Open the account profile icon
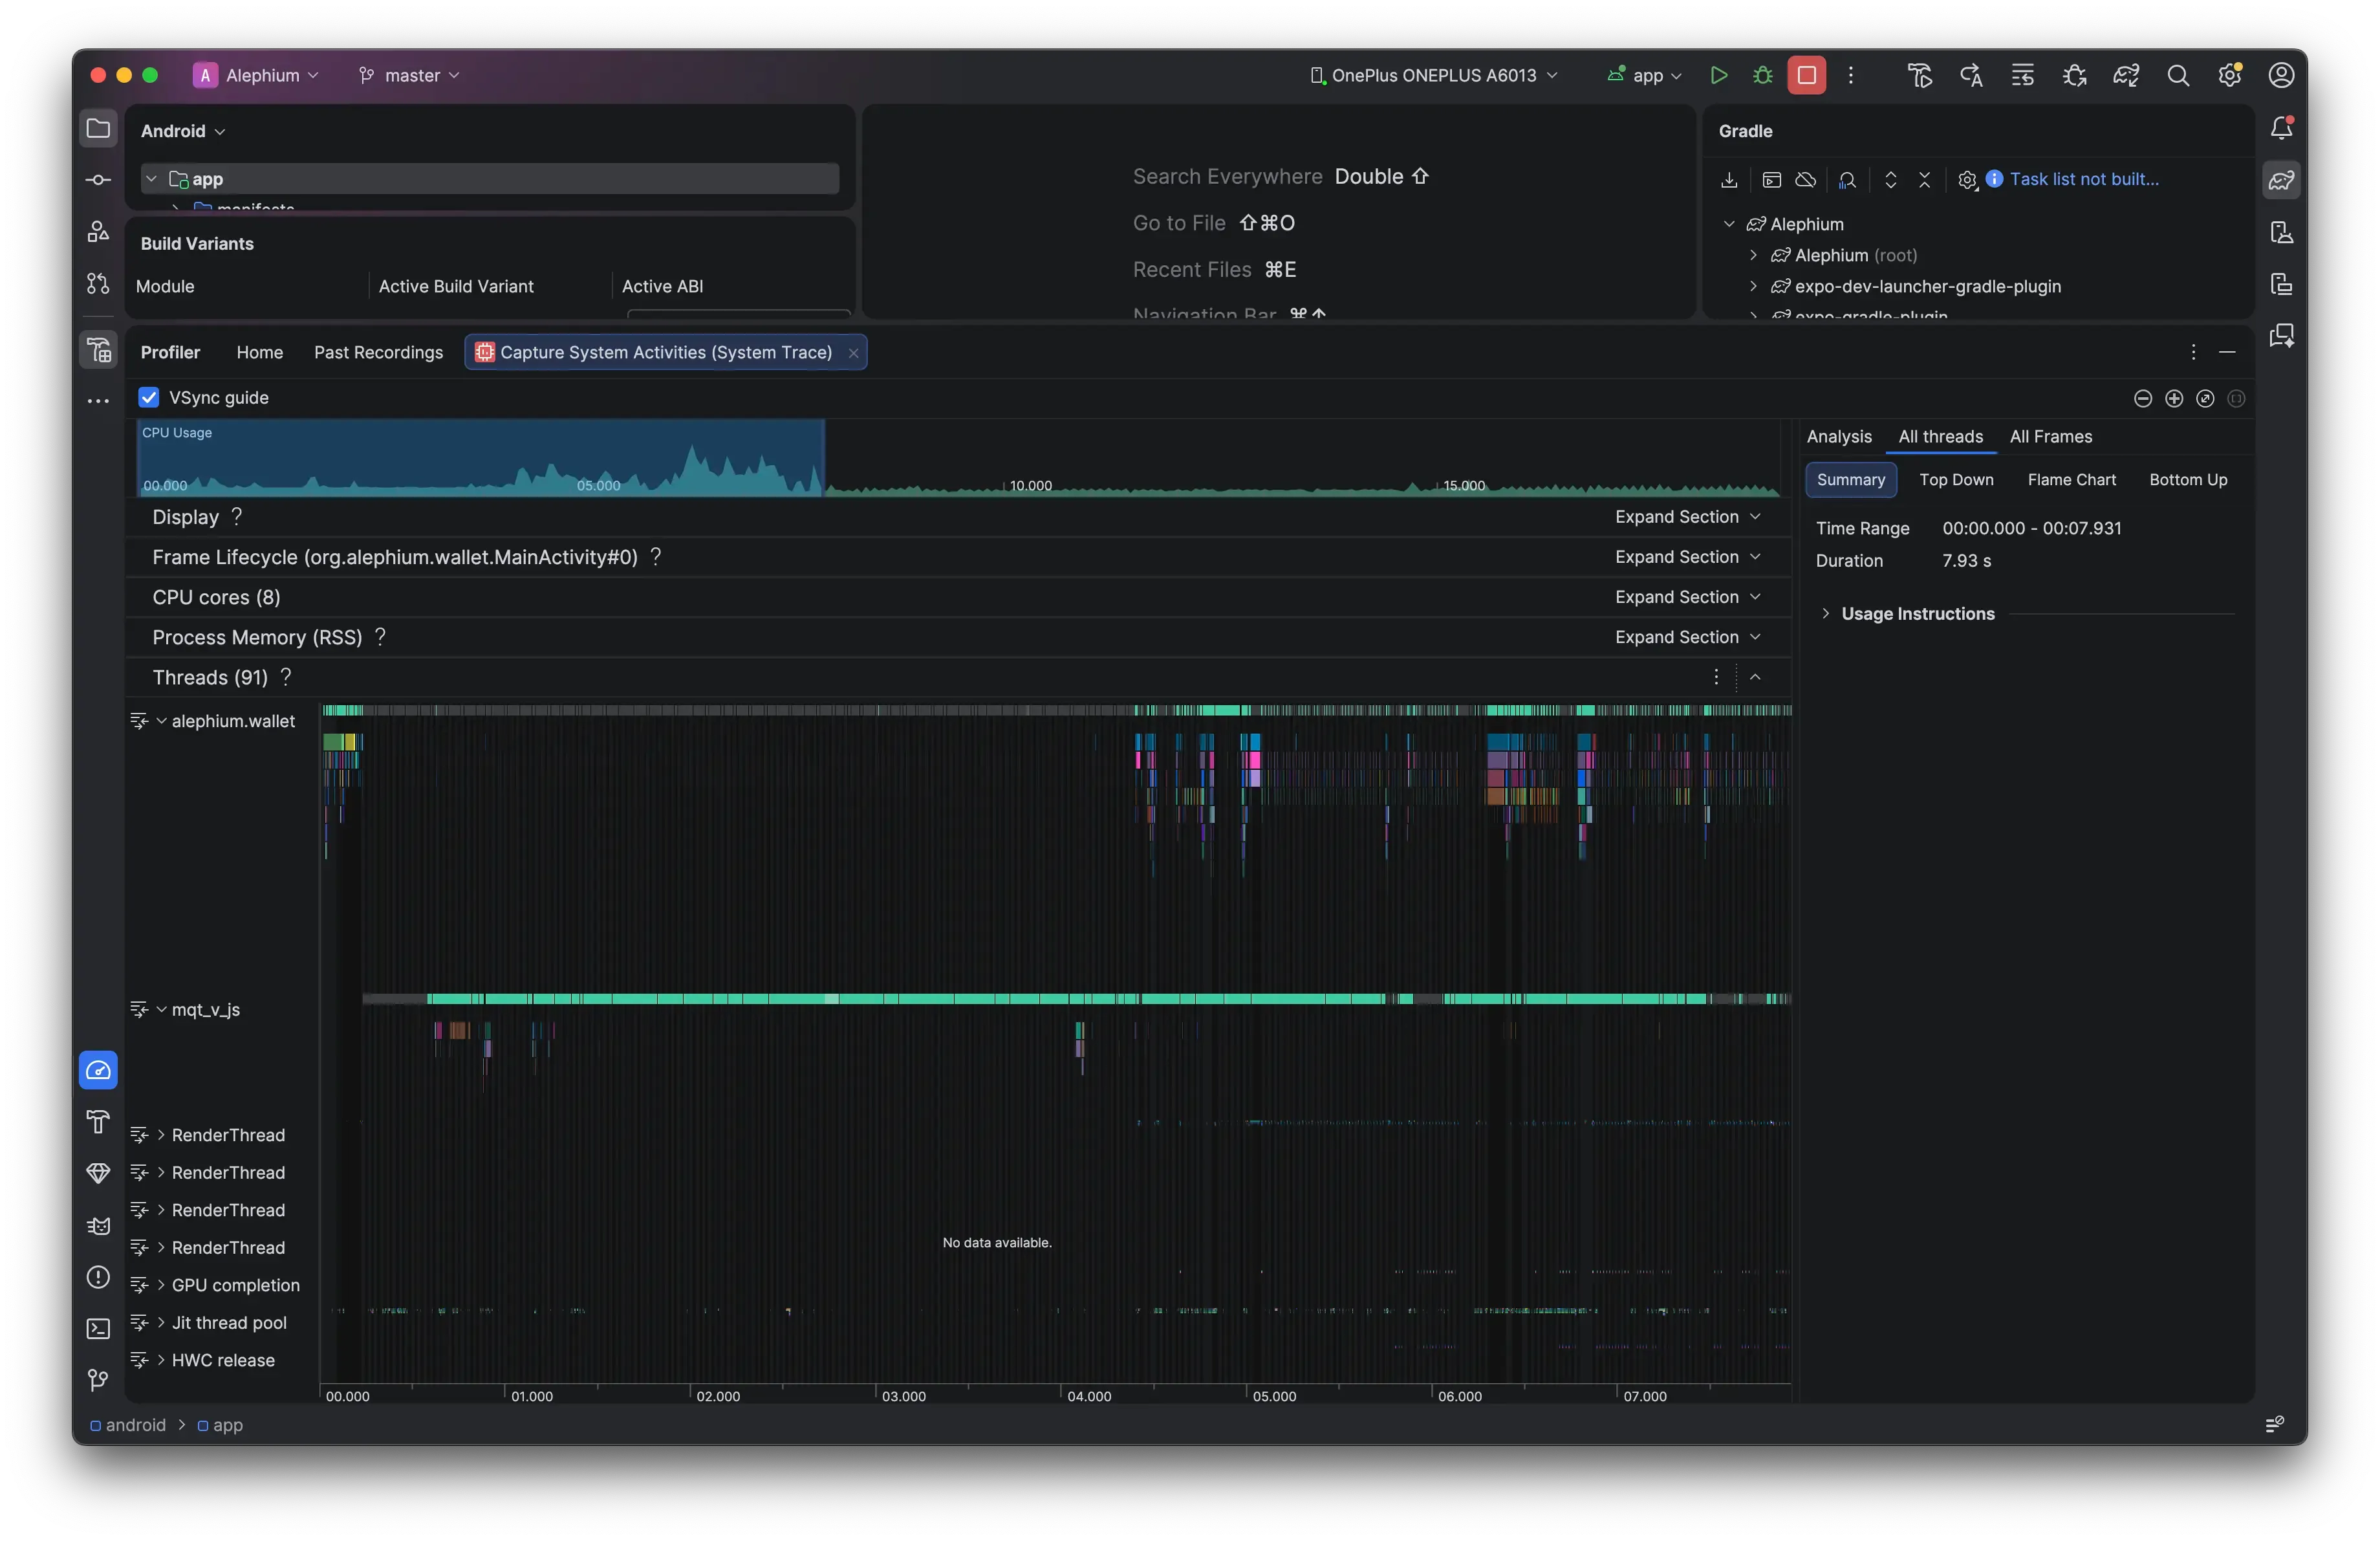2380x1541 pixels. click(2281, 75)
